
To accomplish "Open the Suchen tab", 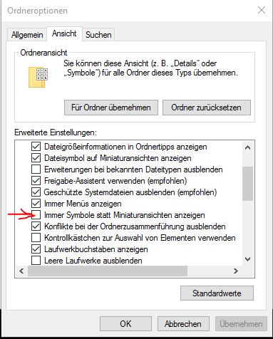I will [98, 35].
